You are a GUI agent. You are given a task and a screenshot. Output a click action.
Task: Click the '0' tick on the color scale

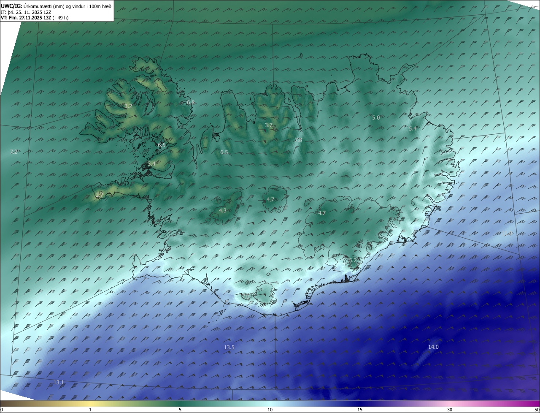click(x=2, y=410)
